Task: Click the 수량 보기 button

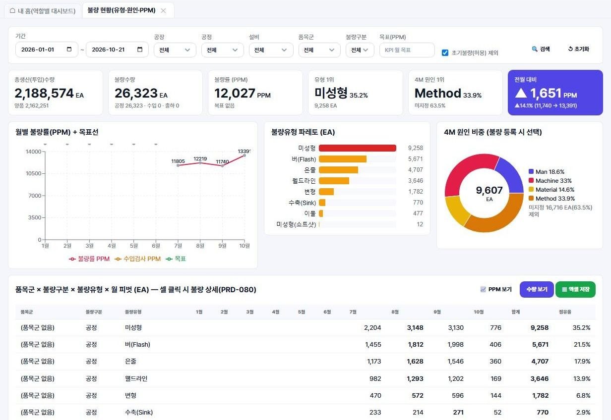Action: coord(537,289)
